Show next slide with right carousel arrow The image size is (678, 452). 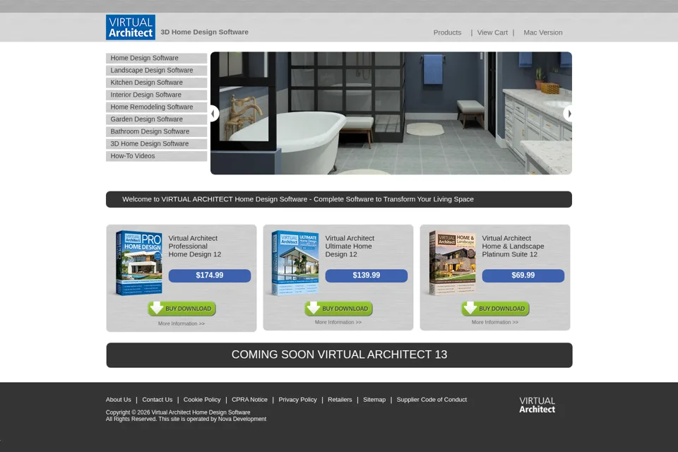568,113
